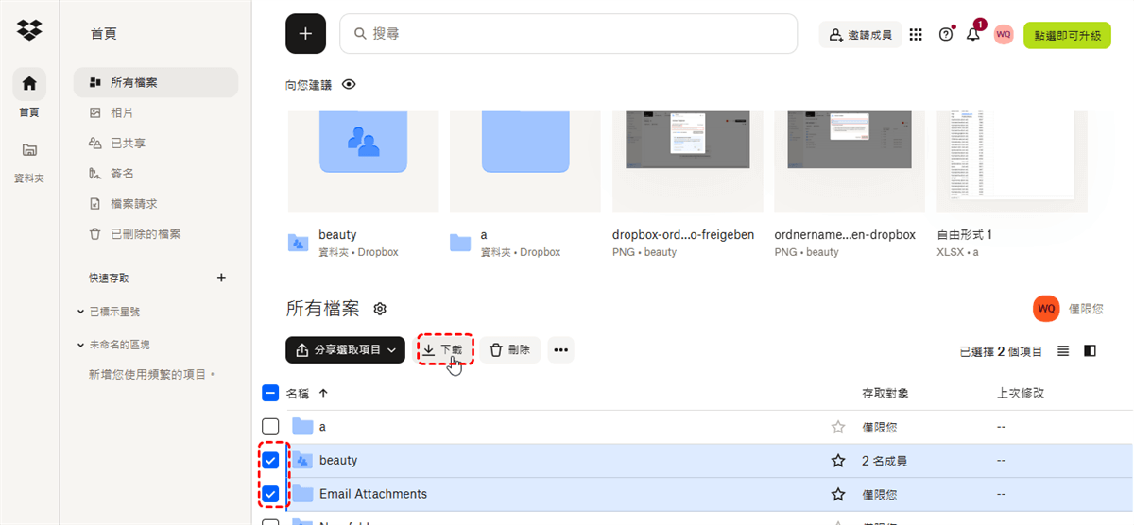Open the dropbox-ord...o-freigeben PNG thumbnail
Screen dimensions: 1134x525
point(688,161)
